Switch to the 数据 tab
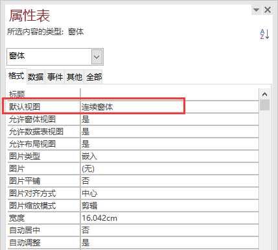The image size is (278, 250). 36,77
